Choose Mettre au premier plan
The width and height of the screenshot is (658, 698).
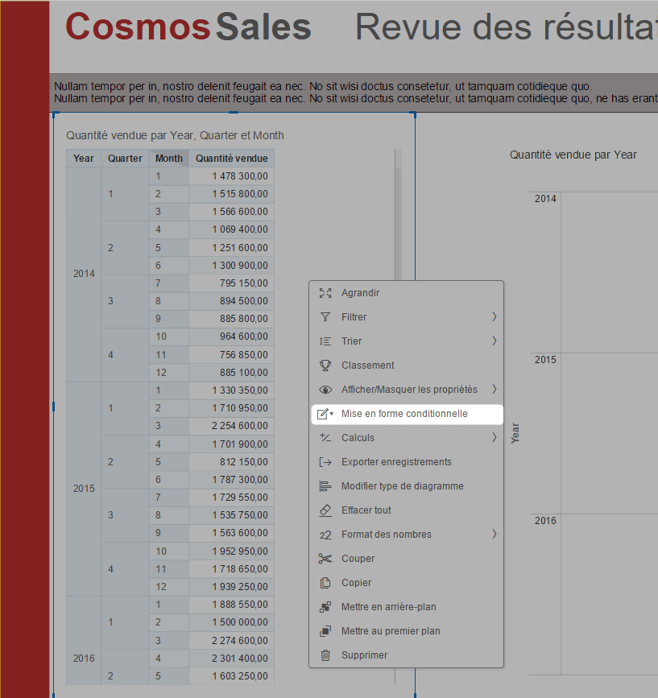[x=407, y=631]
